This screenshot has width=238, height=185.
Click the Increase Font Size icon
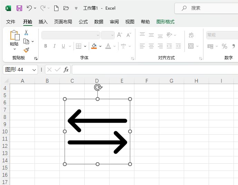point(120,35)
